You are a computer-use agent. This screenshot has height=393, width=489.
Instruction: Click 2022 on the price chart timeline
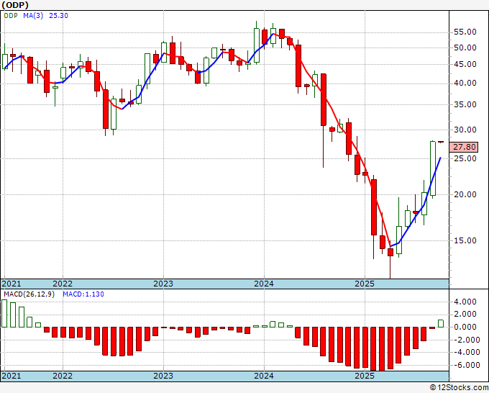coord(63,284)
